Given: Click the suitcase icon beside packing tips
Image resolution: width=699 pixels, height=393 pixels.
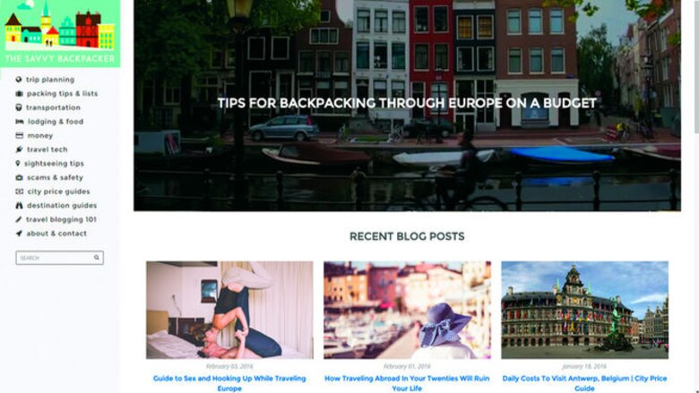Looking at the screenshot, I should (x=19, y=93).
